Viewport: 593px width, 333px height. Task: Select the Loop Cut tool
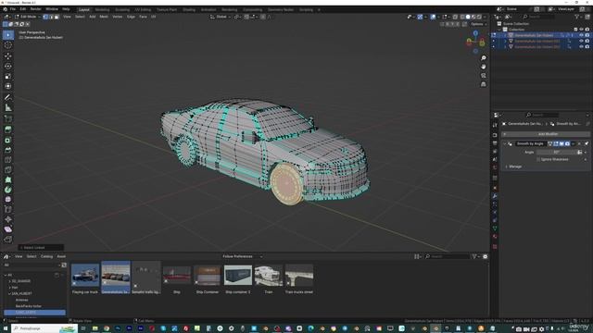pos(8,160)
